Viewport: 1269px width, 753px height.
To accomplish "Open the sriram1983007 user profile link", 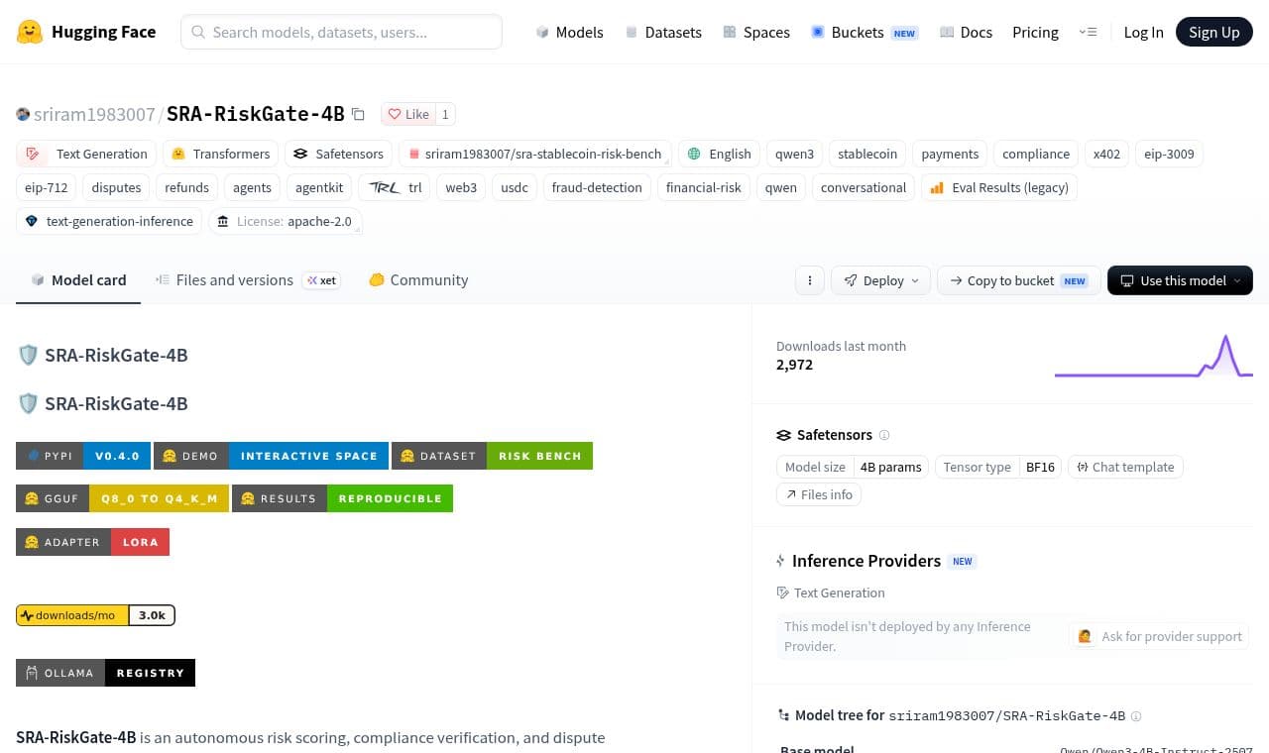I will click(94, 114).
